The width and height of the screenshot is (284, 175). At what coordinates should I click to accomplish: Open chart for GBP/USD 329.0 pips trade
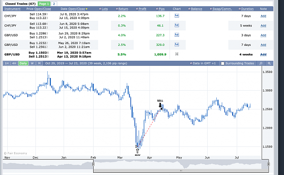click(x=177, y=44)
